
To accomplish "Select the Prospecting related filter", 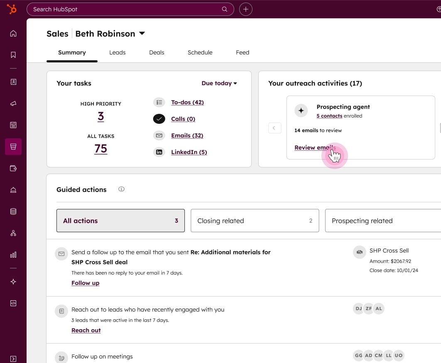I will 382,221.
